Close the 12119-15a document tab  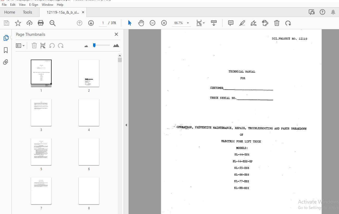tap(83, 12)
